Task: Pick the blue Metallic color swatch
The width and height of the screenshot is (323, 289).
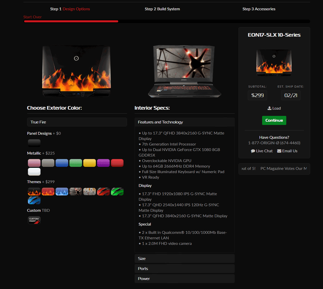Action: point(62,163)
